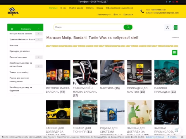Screen dimensions: 186x139
Task: Expand Моторні масла Bardahl submenu arrow
Action: 39,34
